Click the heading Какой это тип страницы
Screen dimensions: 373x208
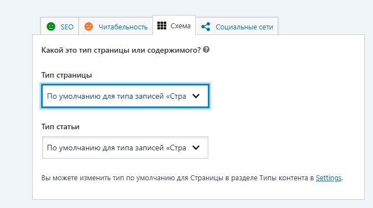pyautogui.click(x=121, y=50)
